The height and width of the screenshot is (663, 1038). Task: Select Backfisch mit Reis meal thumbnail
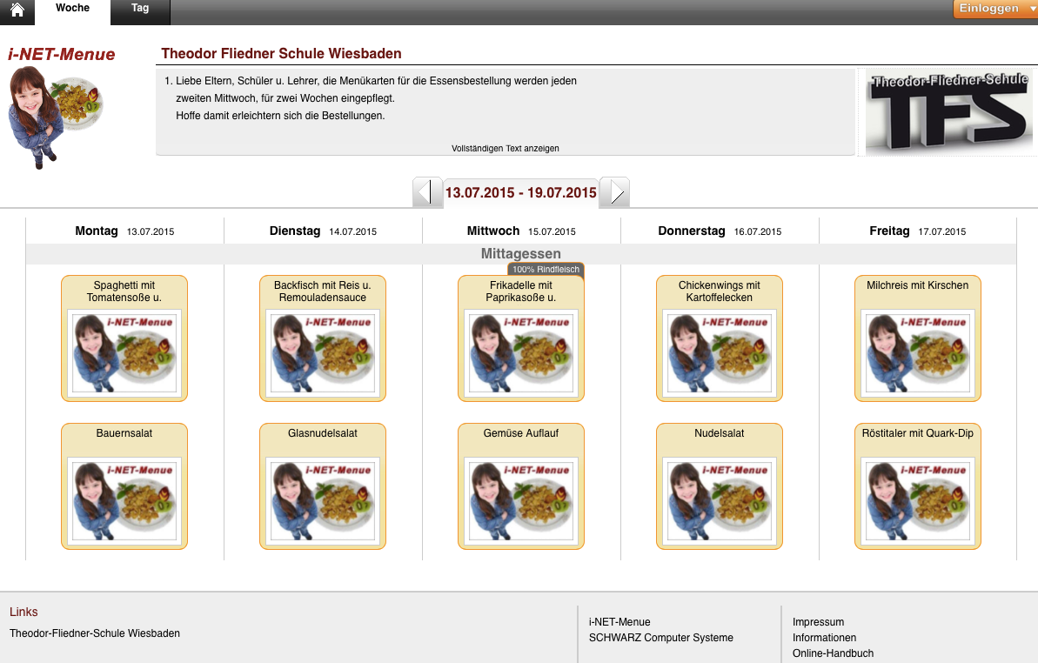[323, 352]
